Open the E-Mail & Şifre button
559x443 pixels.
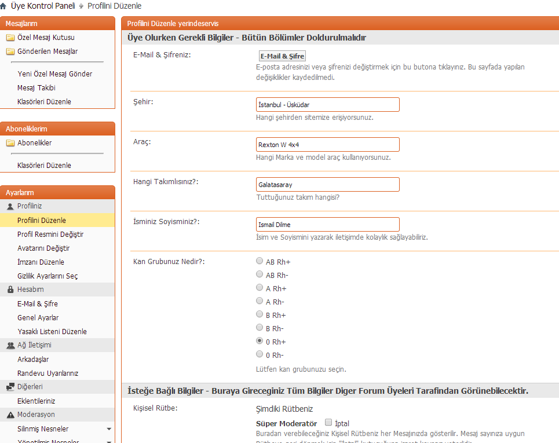click(x=282, y=56)
